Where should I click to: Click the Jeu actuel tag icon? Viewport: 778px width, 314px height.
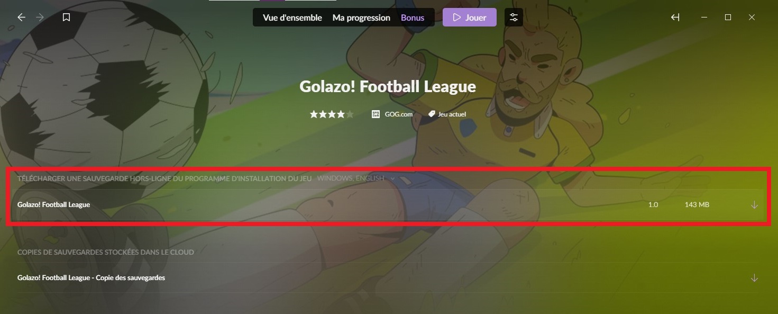(432, 114)
